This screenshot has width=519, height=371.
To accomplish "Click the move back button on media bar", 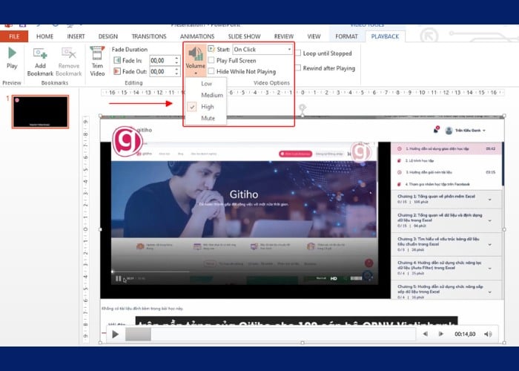I will coord(426,335).
